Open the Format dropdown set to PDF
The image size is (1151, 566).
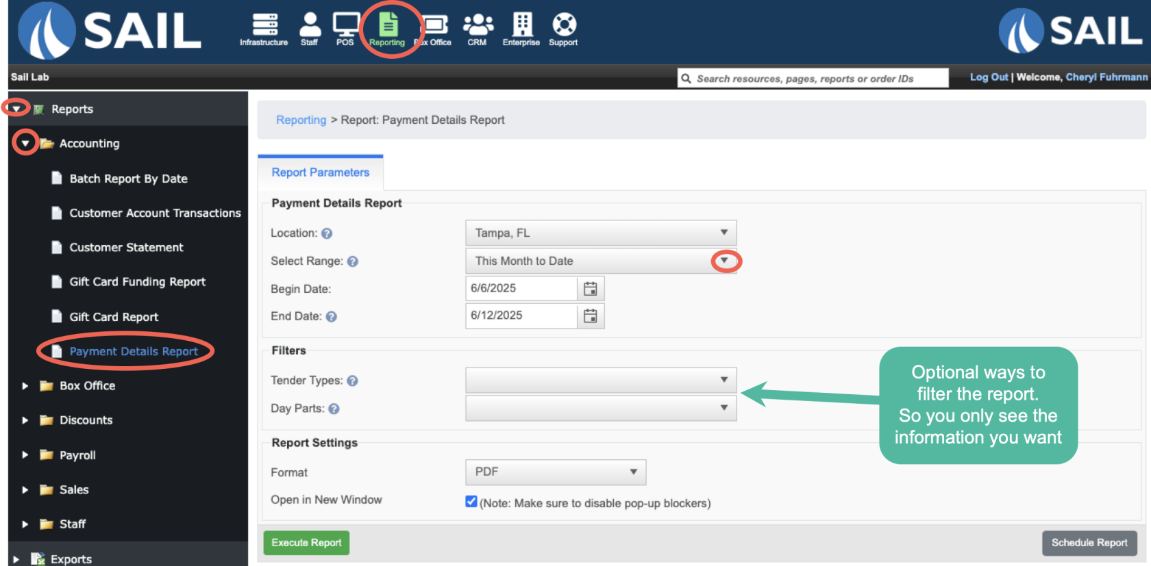pyautogui.click(x=555, y=472)
